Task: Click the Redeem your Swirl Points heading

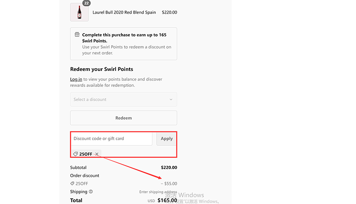Action: click(x=102, y=69)
